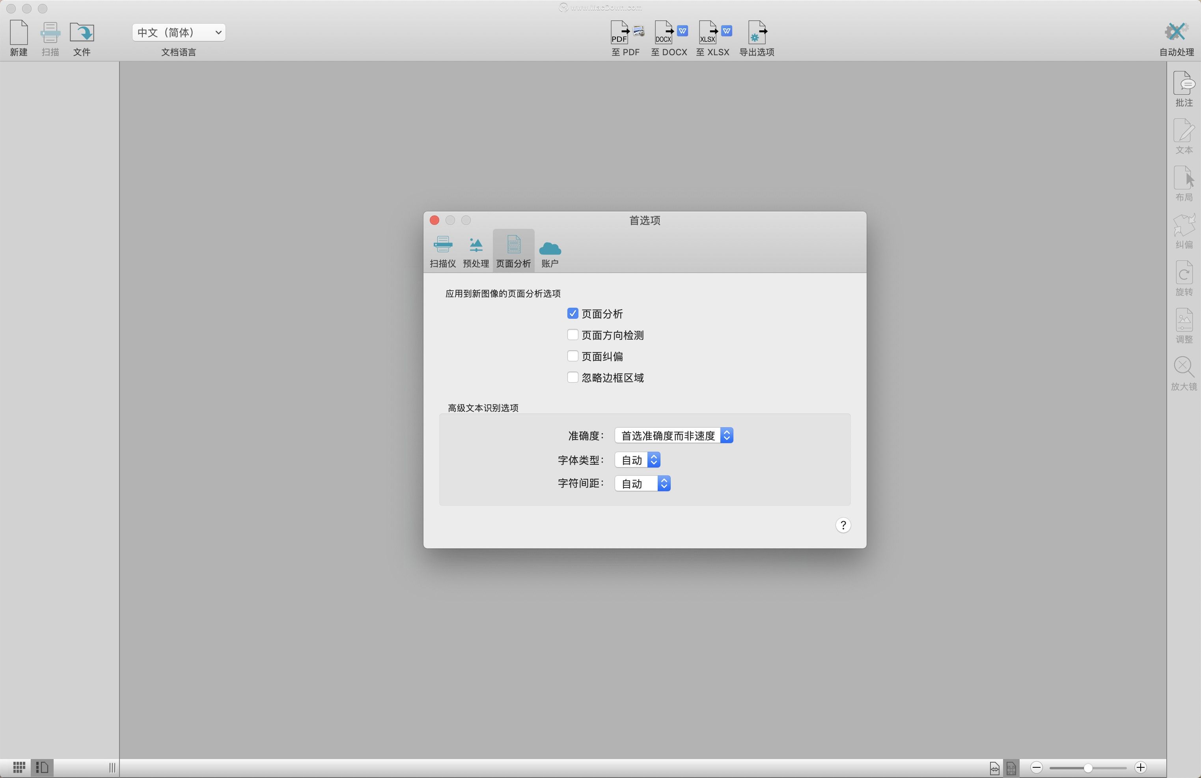Open the 文件 file import icon

coord(82,33)
